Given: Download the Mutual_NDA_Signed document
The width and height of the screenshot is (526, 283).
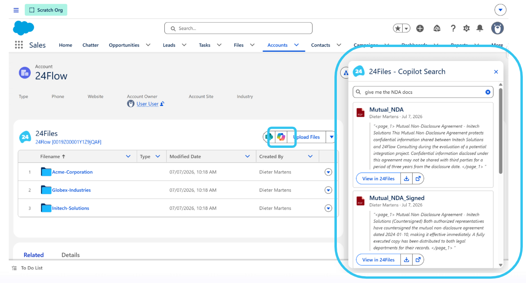Looking at the screenshot, I should [406, 259].
